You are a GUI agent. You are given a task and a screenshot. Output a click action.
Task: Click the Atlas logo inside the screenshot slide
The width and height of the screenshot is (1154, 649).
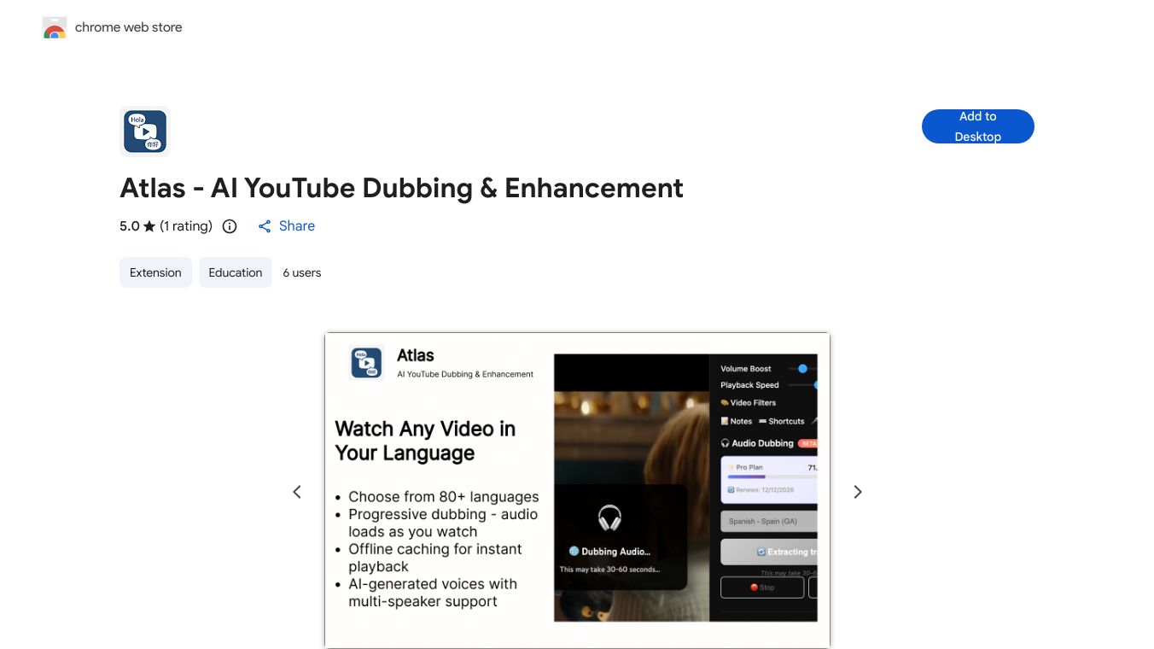[x=367, y=362]
